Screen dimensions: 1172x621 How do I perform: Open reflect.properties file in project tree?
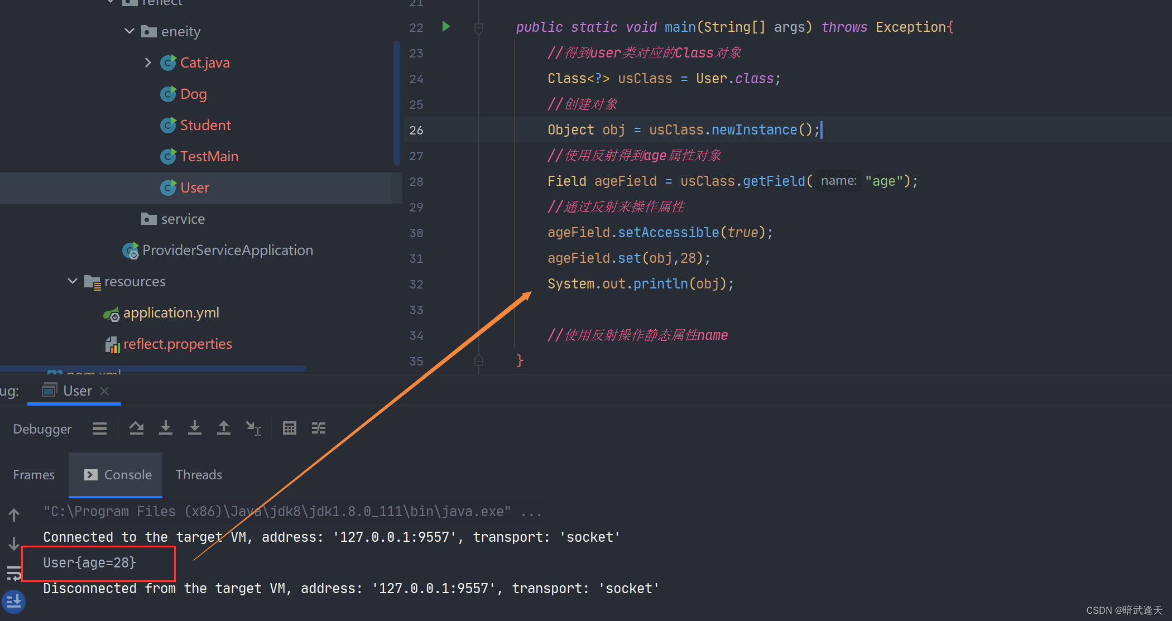tap(177, 344)
